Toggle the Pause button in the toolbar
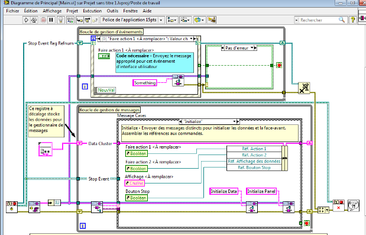 tap(51, 20)
